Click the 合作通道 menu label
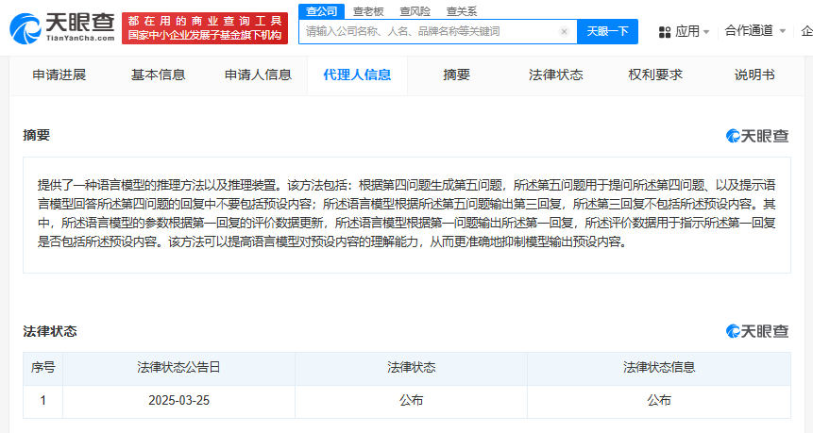The width and height of the screenshot is (813, 433). click(749, 31)
